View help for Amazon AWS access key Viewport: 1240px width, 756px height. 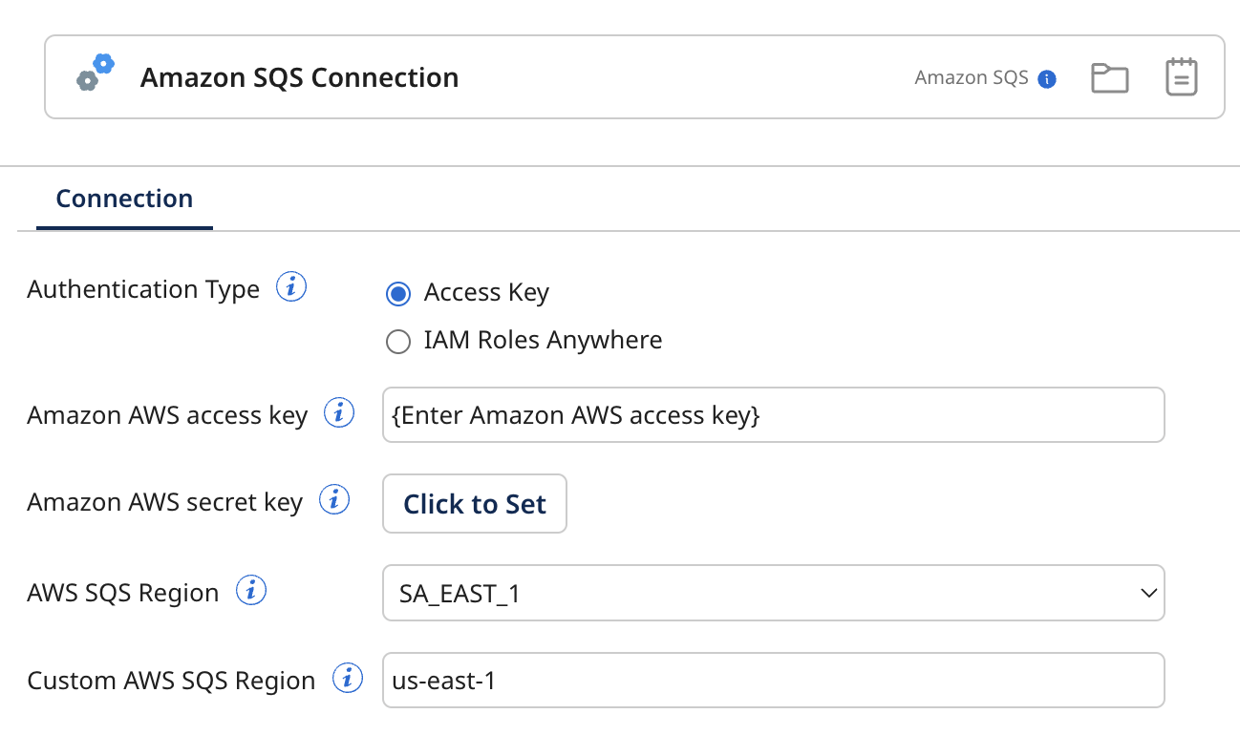coord(337,411)
